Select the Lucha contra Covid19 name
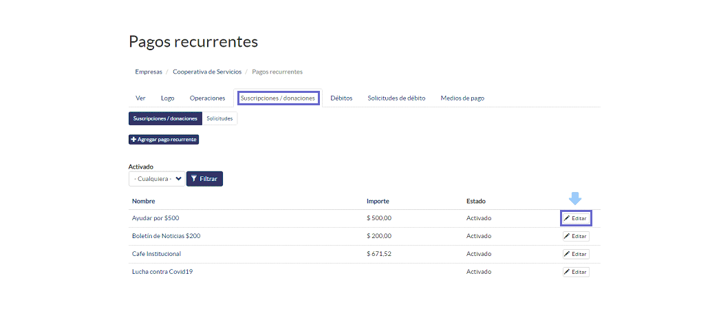This screenshot has height=320, width=721. click(162, 272)
